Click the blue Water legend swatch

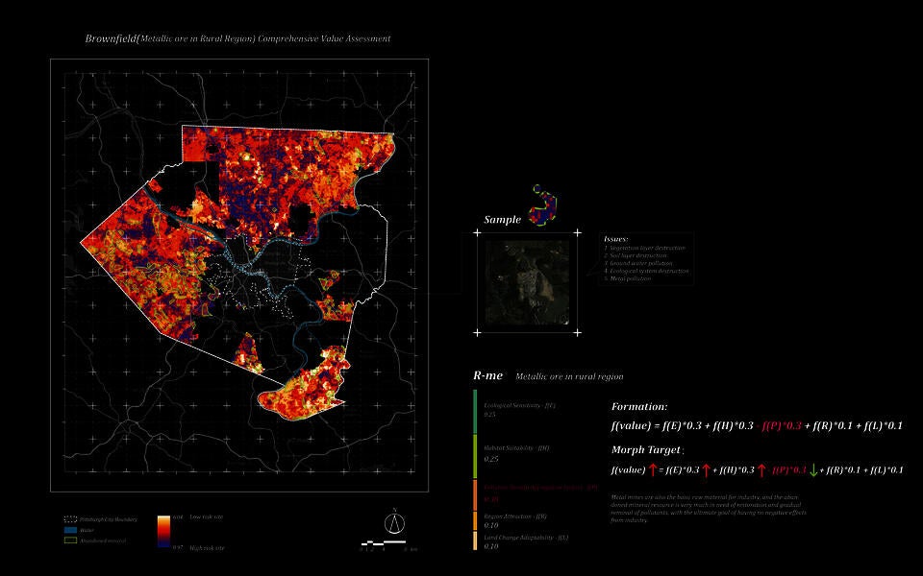(70, 530)
